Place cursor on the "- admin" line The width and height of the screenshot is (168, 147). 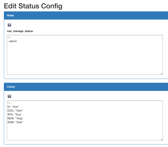pos(12,41)
